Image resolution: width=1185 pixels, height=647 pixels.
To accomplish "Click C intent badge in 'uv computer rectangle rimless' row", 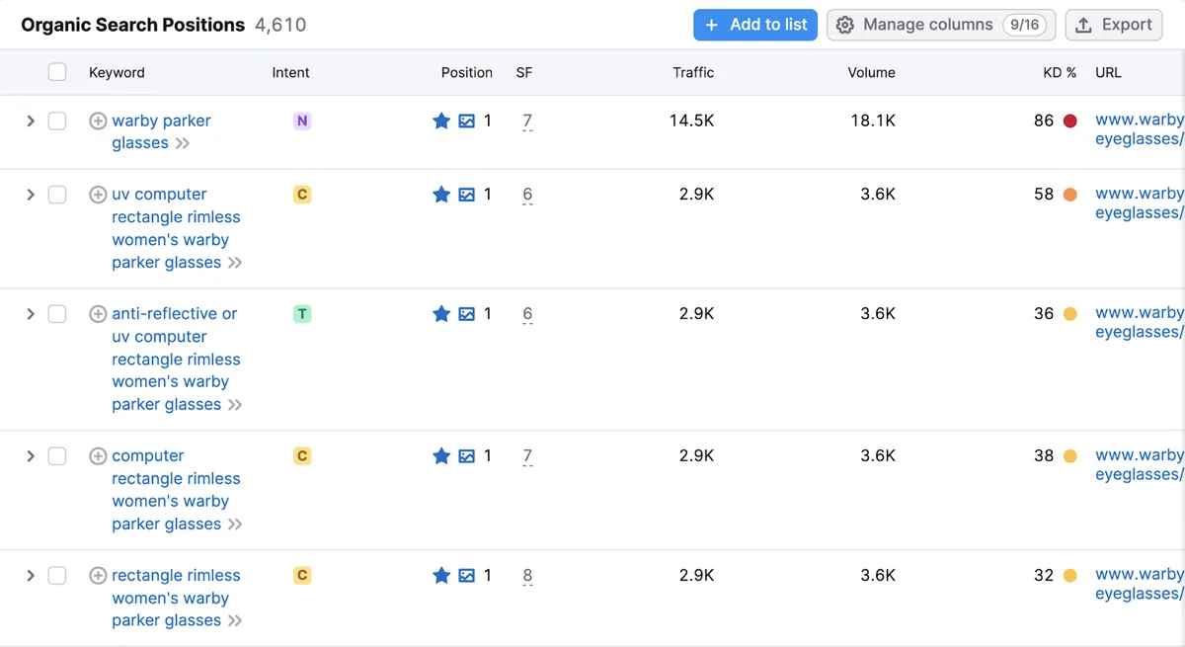I will click(302, 195).
